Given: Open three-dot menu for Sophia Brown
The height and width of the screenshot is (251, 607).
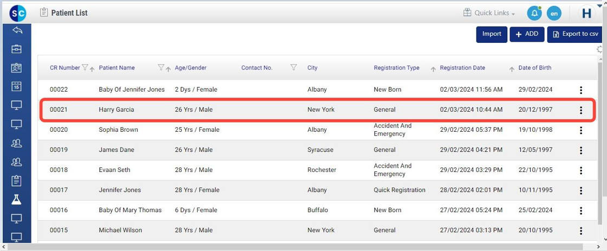Looking at the screenshot, I should (x=580, y=130).
